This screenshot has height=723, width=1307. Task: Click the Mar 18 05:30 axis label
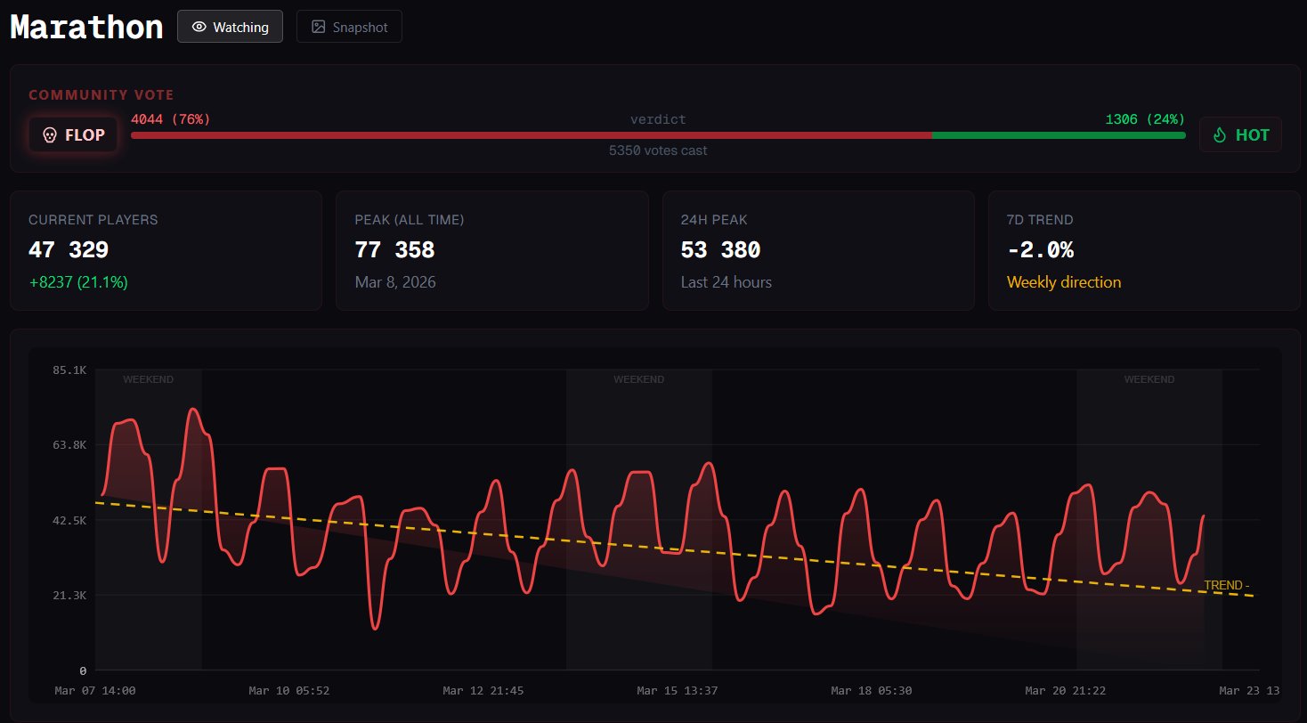[872, 691]
